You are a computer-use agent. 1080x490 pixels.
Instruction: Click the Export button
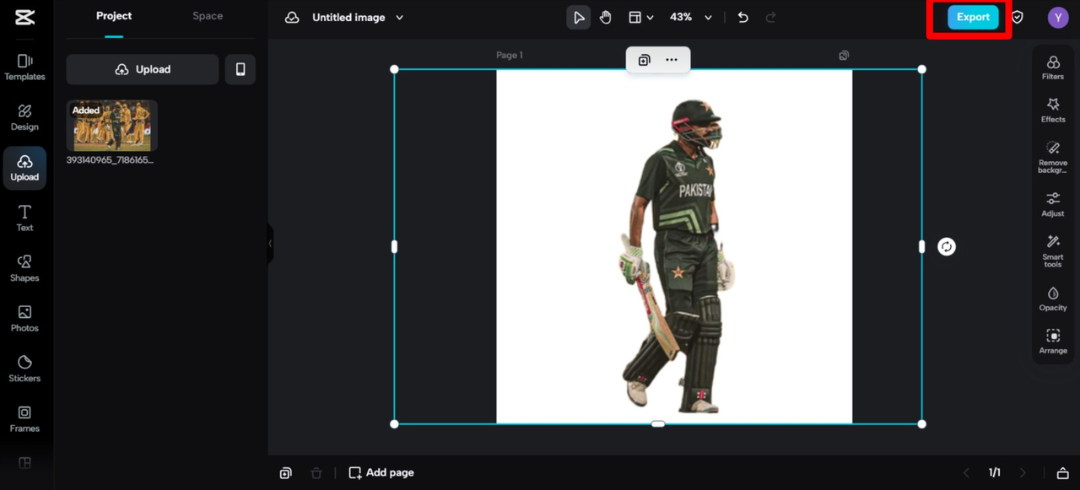[973, 17]
